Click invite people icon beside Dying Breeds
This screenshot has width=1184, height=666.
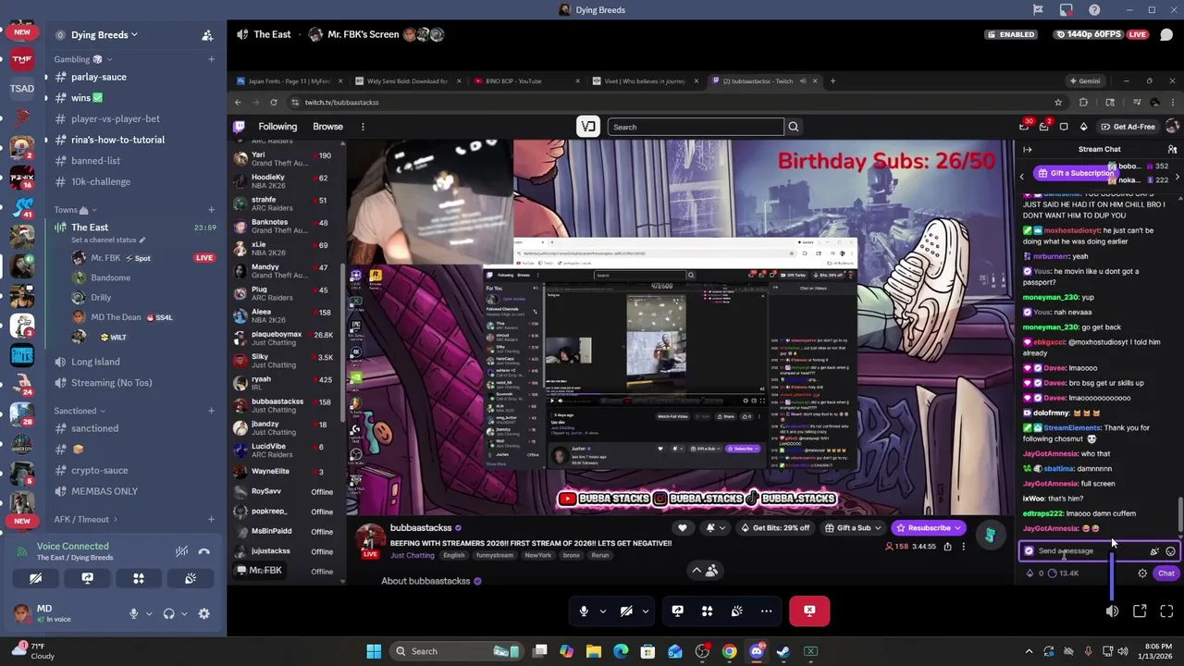tap(207, 35)
